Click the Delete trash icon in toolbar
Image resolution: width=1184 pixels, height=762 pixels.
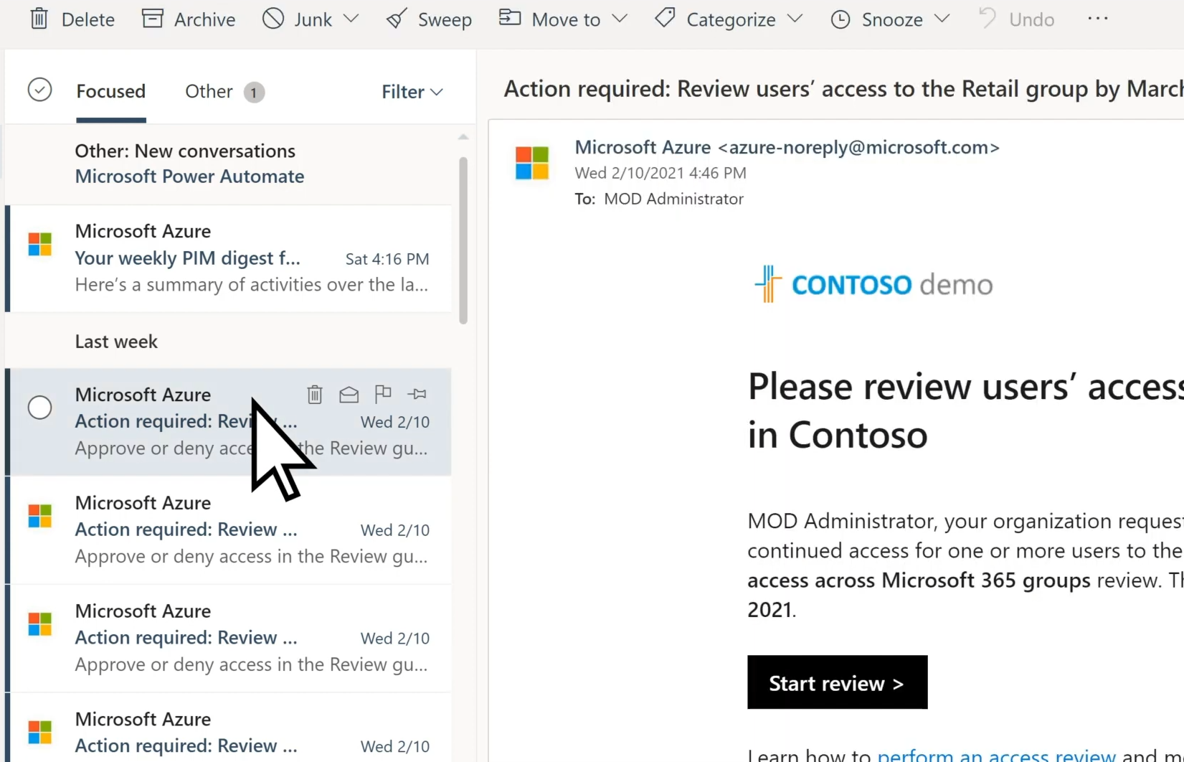pyautogui.click(x=39, y=19)
